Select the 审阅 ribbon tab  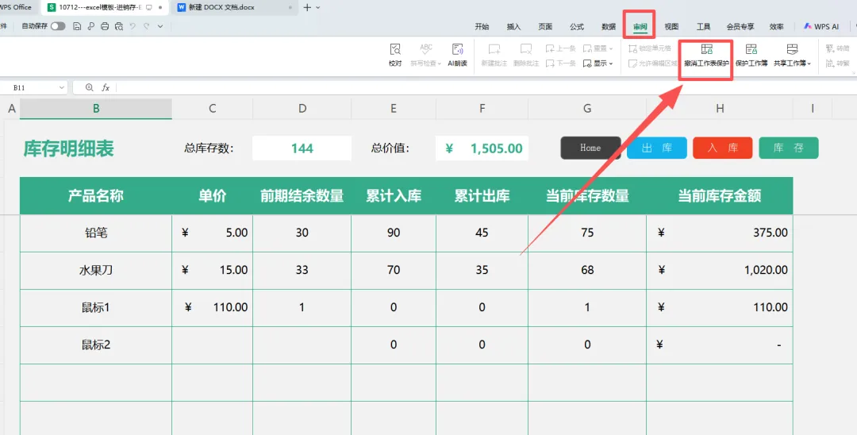point(640,26)
